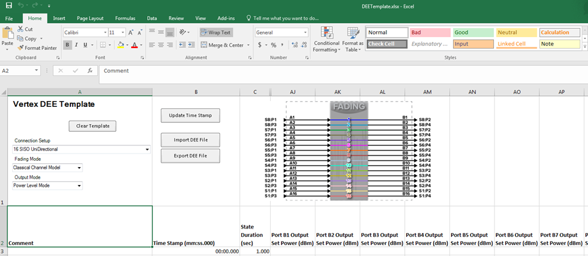The image size is (588, 256).
Task: Click the Insert Function fx icon
Action: 89,71
